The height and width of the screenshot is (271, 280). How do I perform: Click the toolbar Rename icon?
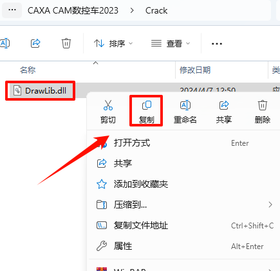[x=5, y=43]
